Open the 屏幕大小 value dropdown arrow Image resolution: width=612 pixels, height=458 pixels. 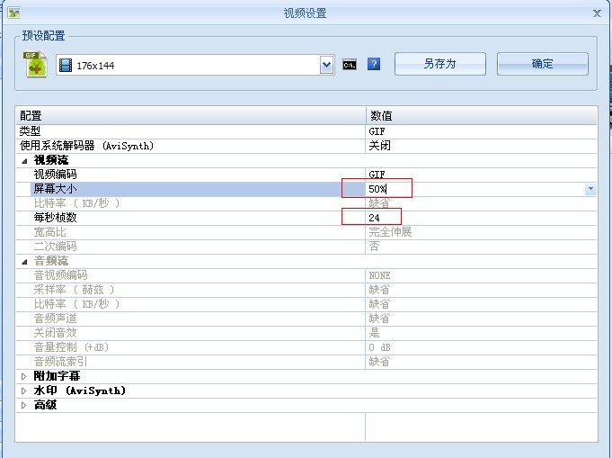tap(590, 189)
